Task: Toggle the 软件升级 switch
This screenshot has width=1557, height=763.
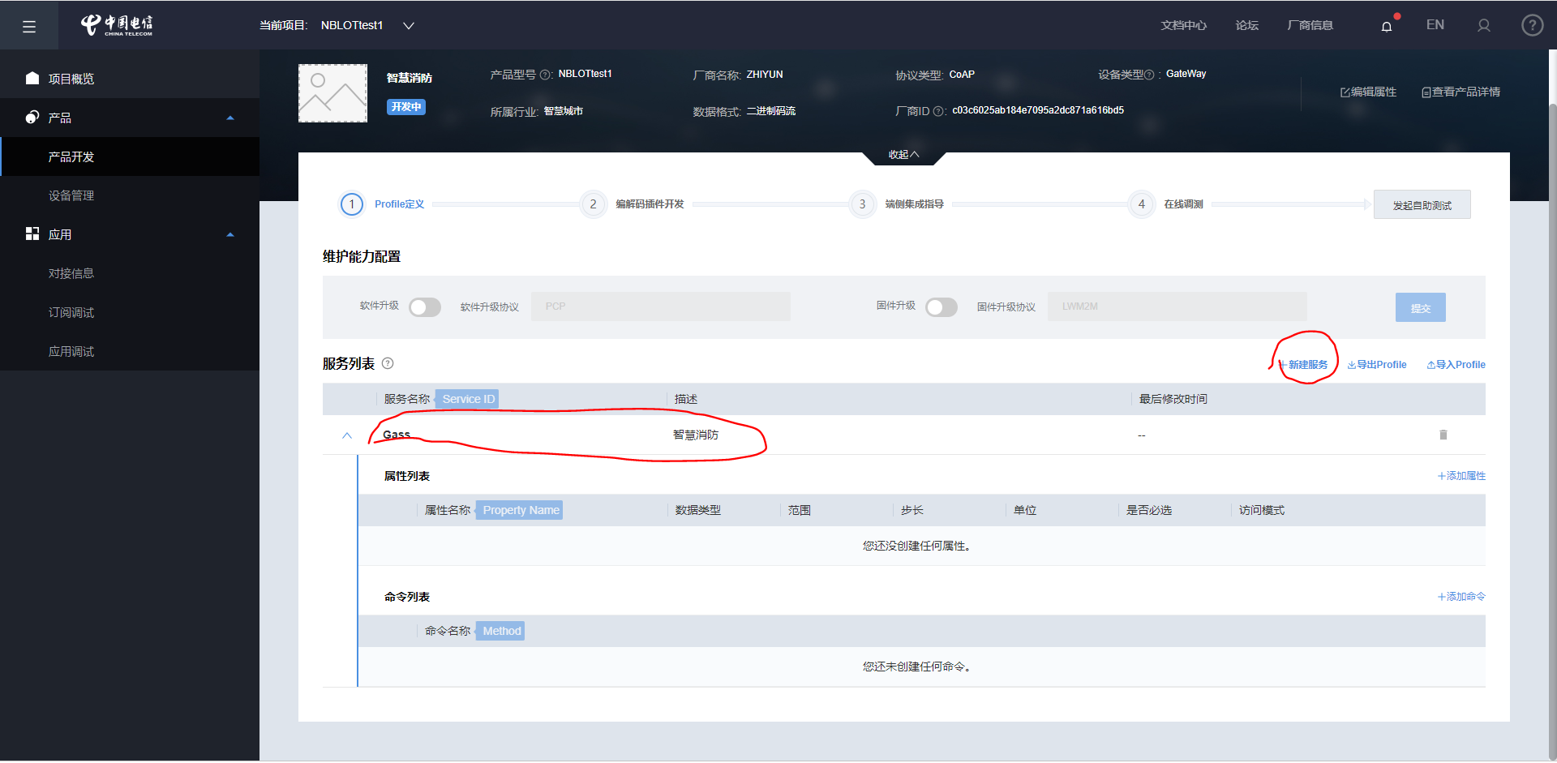Action: pos(425,307)
